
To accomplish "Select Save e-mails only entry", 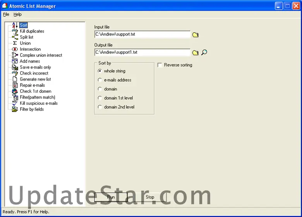I will 36,67.
